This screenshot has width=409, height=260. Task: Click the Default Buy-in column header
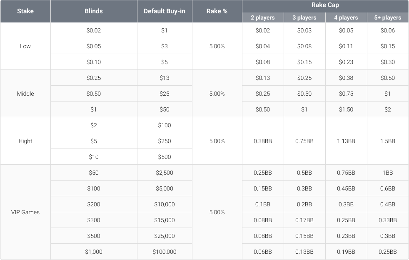[164, 11]
